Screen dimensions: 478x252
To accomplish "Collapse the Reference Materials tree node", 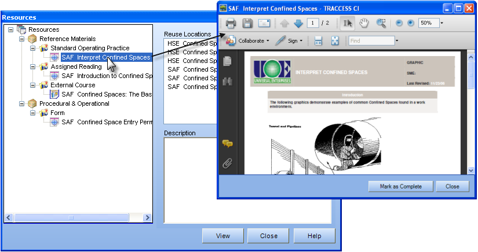I will pyautogui.click(x=22, y=39).
